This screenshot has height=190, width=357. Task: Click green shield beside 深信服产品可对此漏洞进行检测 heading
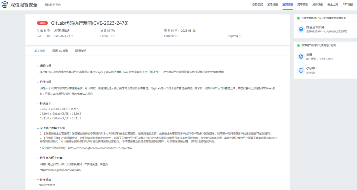pyautogui.click(x=298, y=46)
